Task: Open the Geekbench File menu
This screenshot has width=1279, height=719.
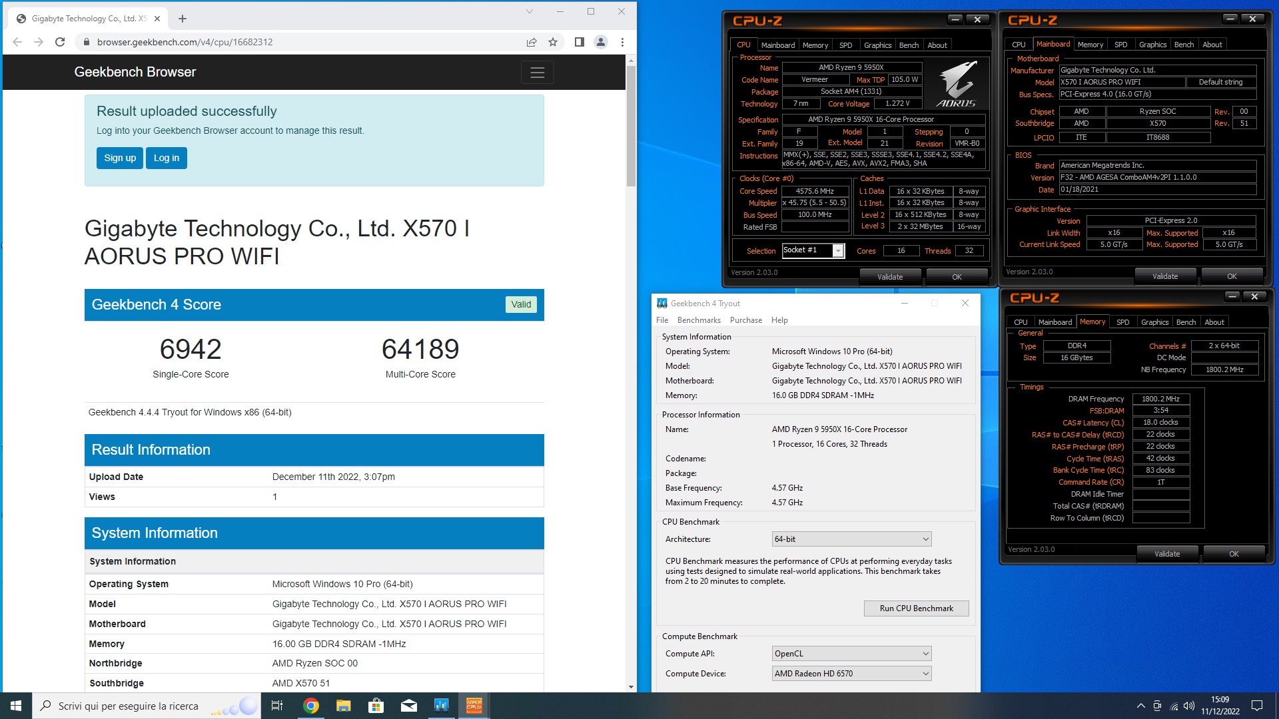Action: tap(662, 320)
